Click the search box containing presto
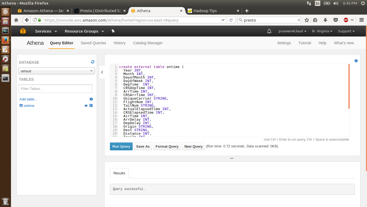Screen dimensions: 367x207 click(269, 20)
